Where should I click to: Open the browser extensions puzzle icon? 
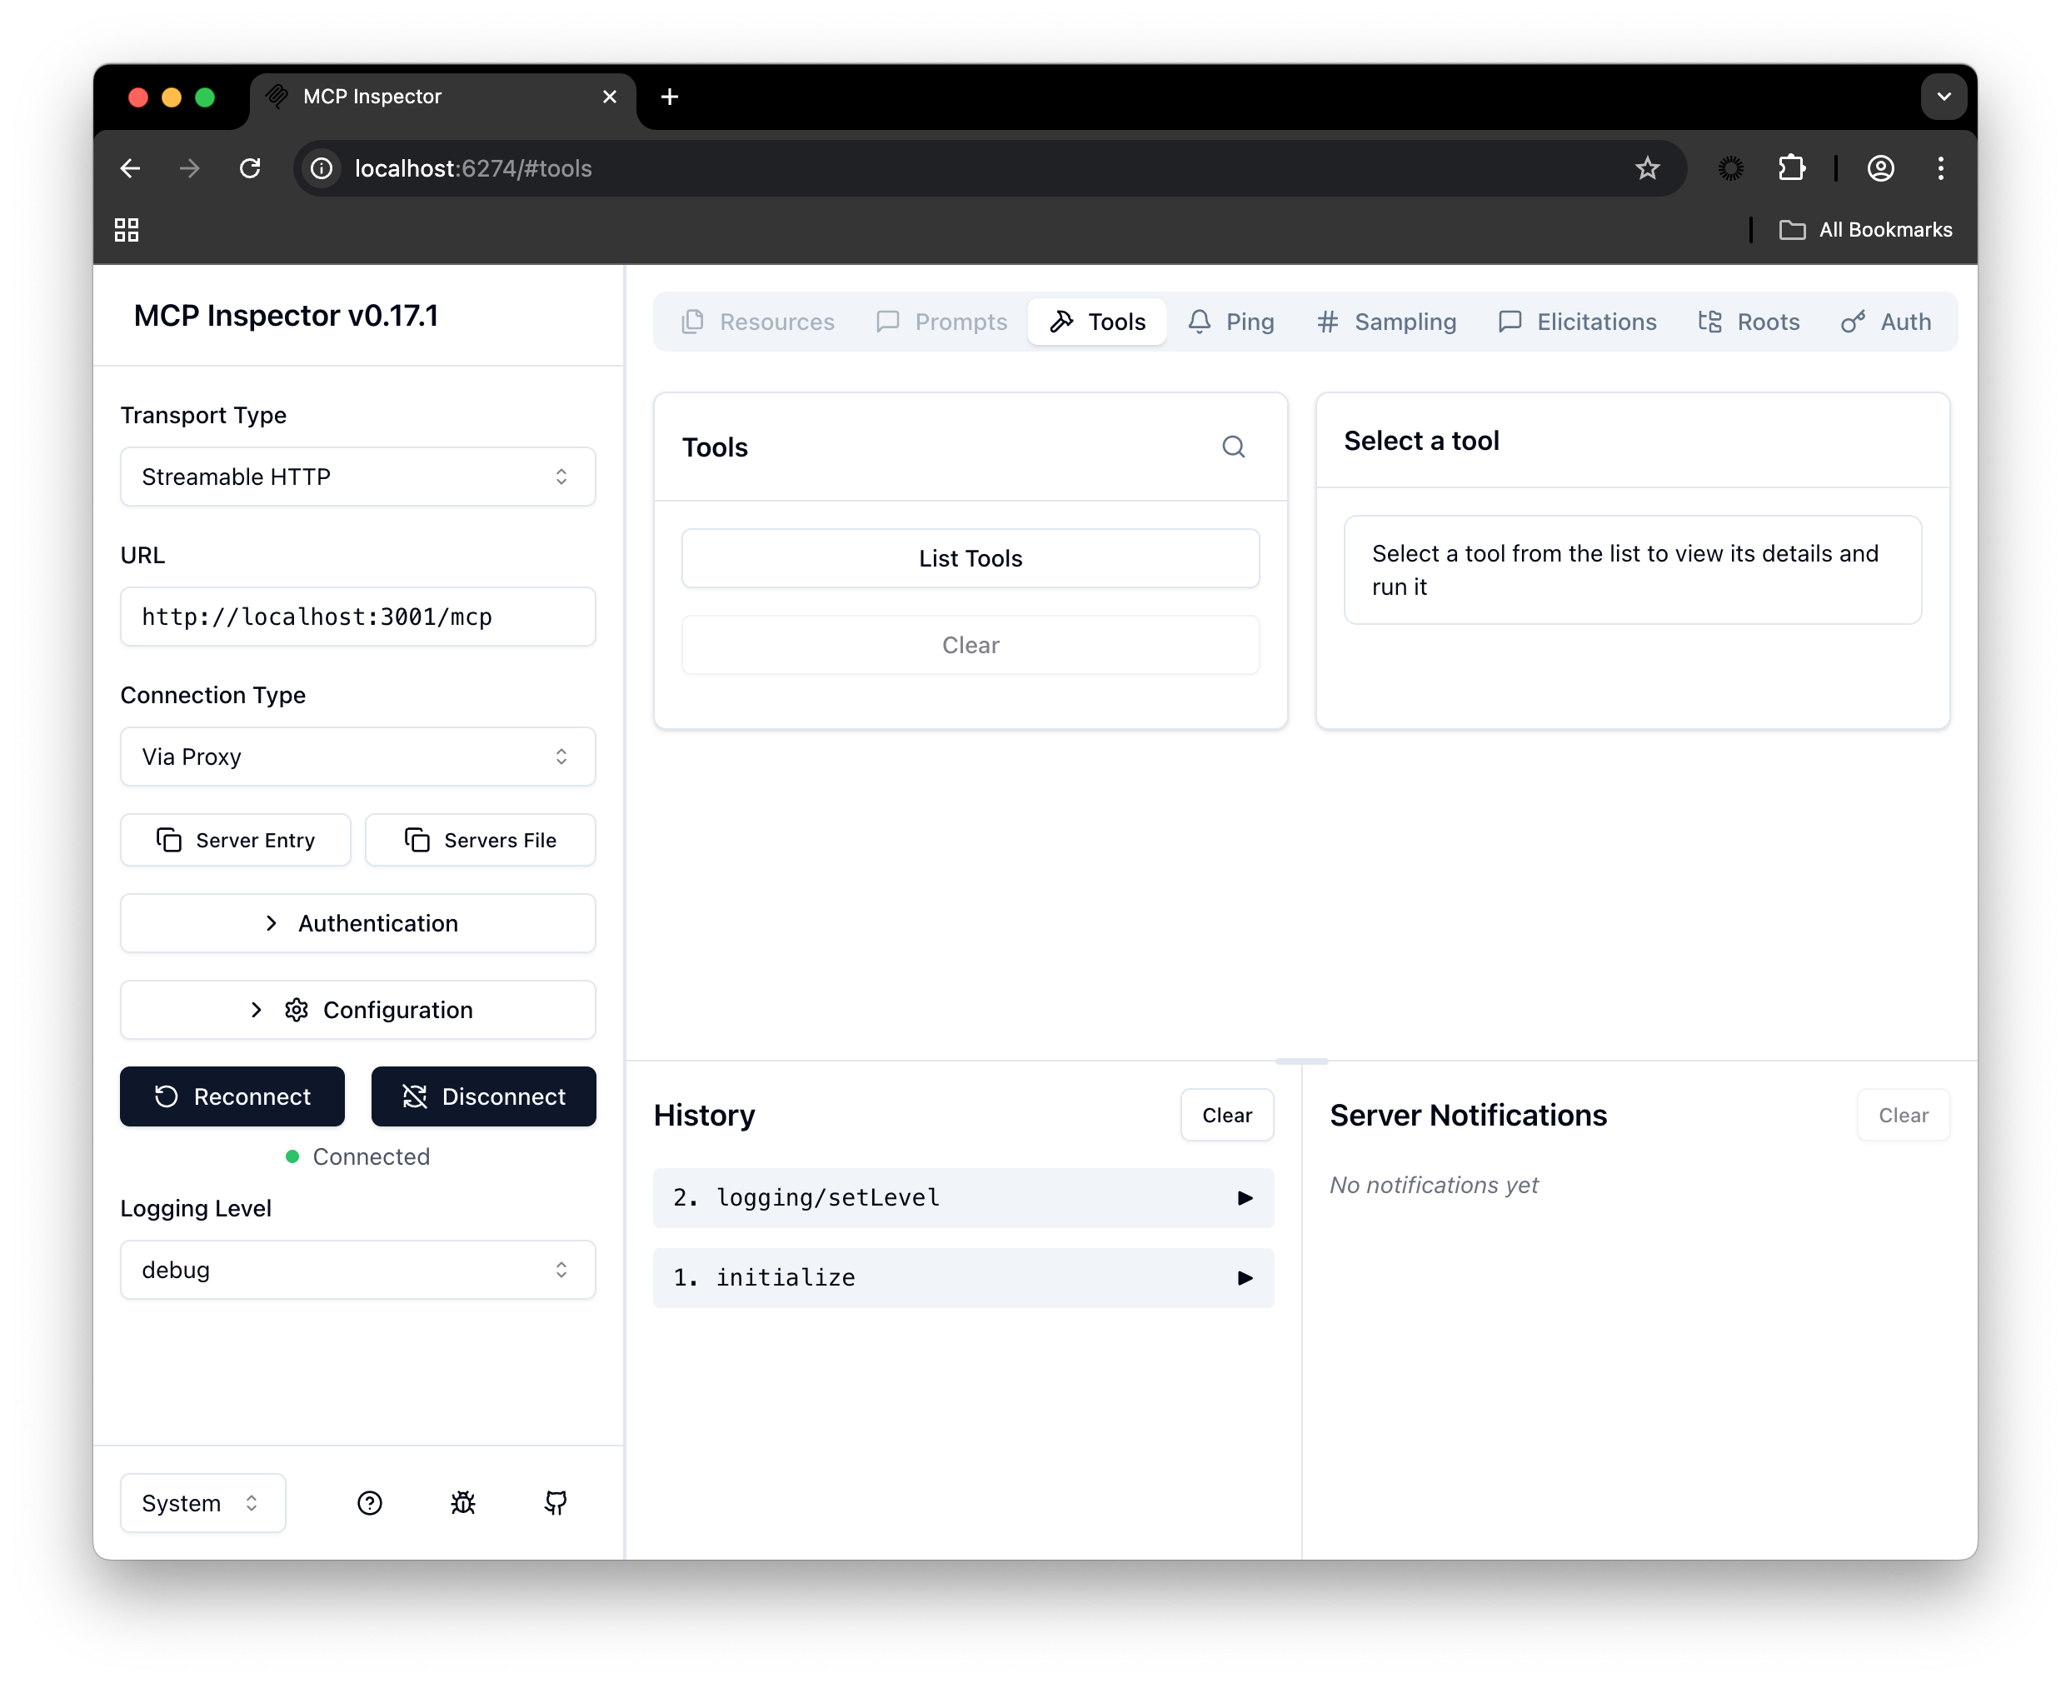pos(1792,168)
